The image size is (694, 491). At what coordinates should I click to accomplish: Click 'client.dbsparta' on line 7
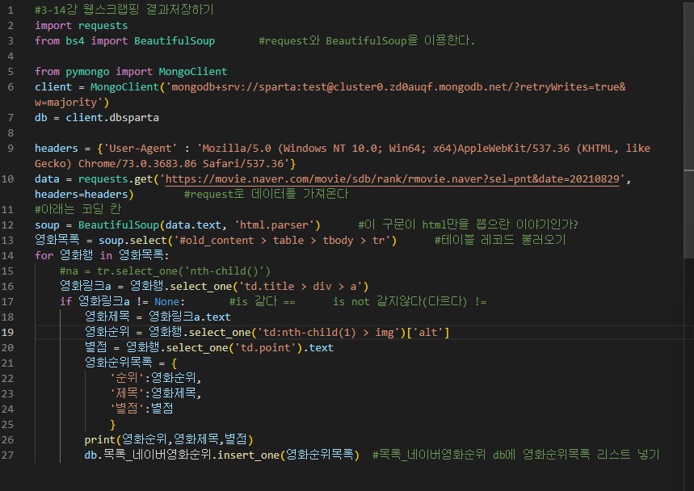click(x=112, y=118)
